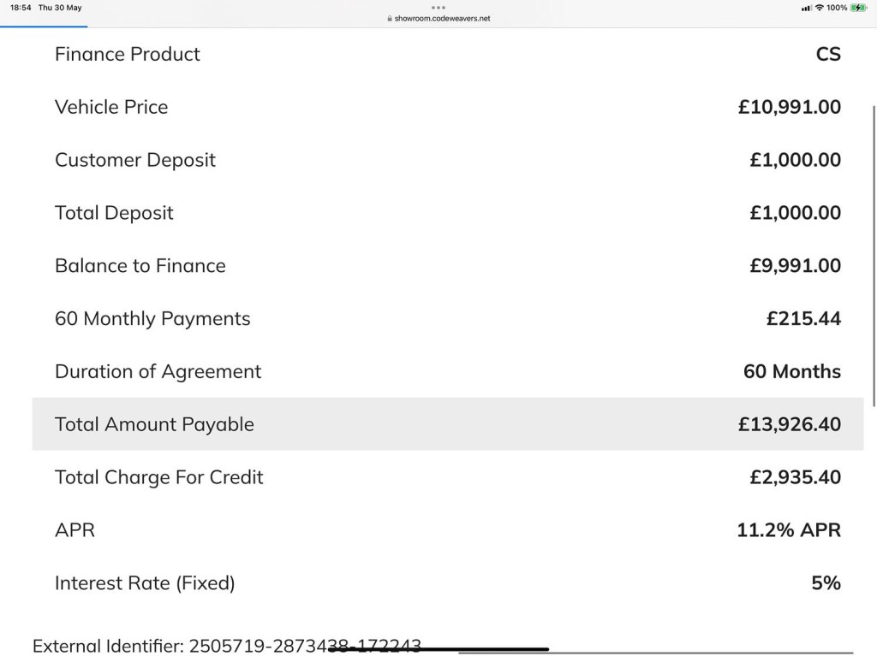Click the 11.2% APR value
The height and width of the screenshot is (656, 877).
tap(789, 530)
